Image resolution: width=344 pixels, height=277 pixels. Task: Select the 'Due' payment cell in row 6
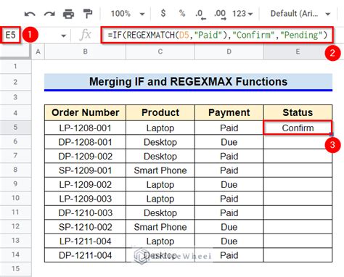[229, 142]
